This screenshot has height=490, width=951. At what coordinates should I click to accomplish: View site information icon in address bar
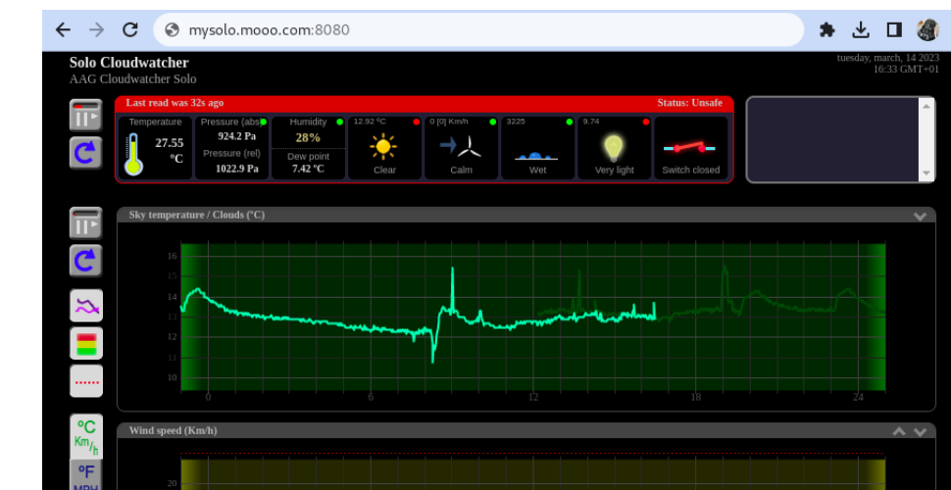click(173, 29)
